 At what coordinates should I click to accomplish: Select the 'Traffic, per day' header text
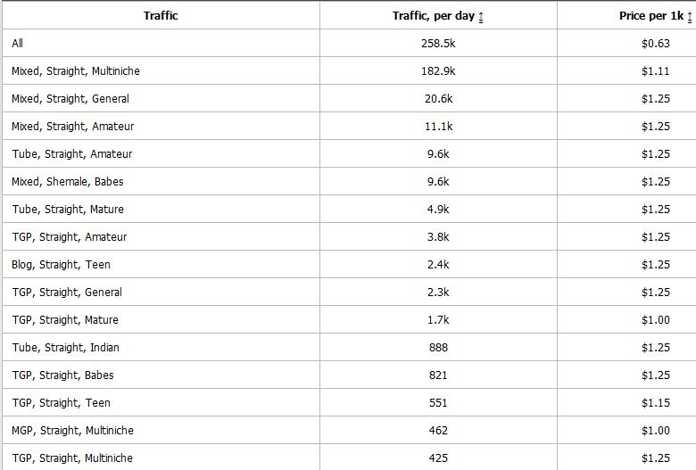433,16
